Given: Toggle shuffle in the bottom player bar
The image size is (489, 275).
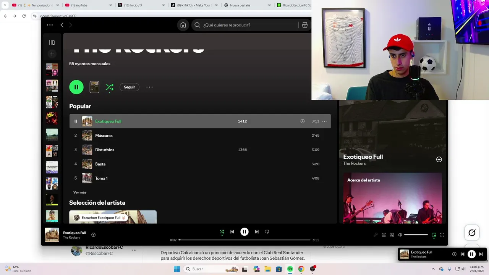Looking at the screenshot, I should [x=222, y=232].
